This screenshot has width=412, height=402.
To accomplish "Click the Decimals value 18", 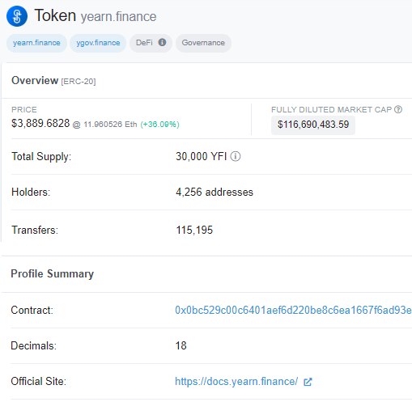I will tap(181, 345).
